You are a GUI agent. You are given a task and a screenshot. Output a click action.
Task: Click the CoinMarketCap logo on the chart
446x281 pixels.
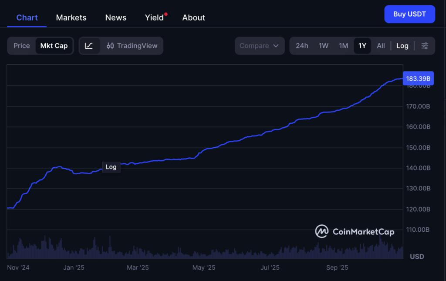coord(355,231)
